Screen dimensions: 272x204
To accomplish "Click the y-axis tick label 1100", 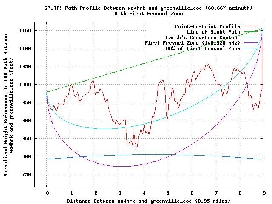I will point(25,48).
